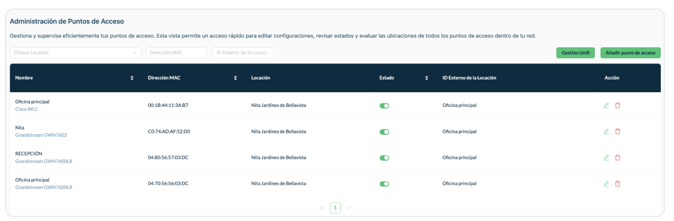The image size is (674, 221).
Task: Delete the Grandstream GWN7602 access point
Action: click(618, 131)
